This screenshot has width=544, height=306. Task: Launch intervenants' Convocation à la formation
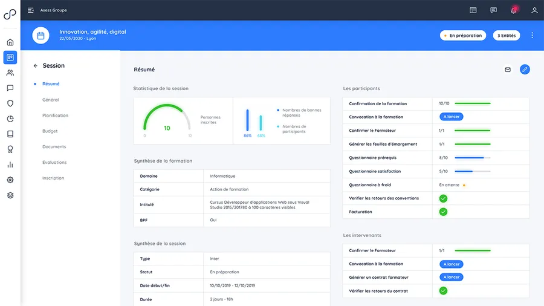click(x=451, y=264)
